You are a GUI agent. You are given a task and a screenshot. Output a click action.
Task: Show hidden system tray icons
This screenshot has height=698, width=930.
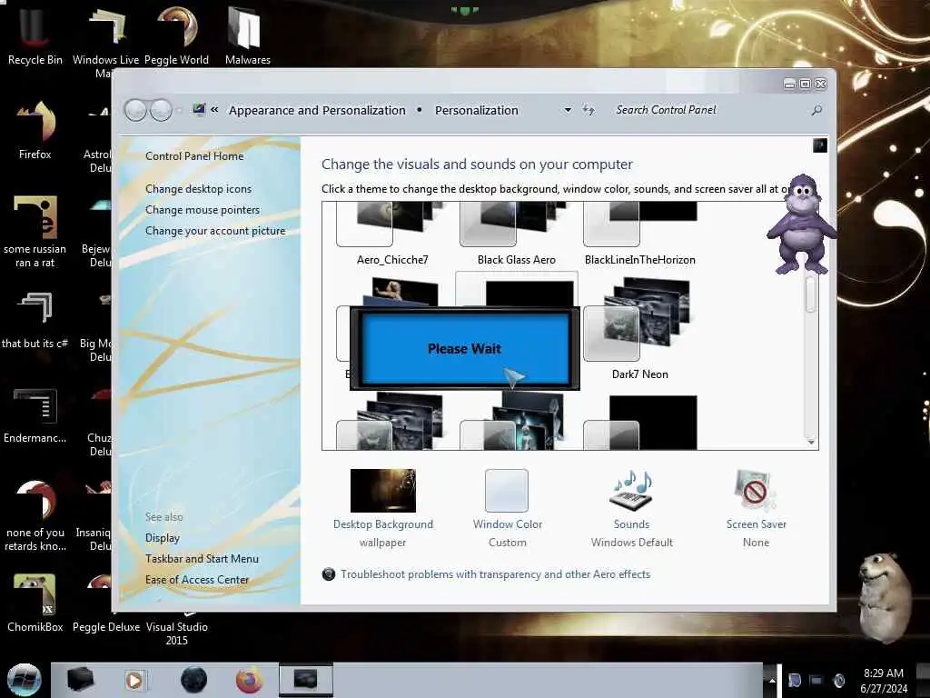772,680
